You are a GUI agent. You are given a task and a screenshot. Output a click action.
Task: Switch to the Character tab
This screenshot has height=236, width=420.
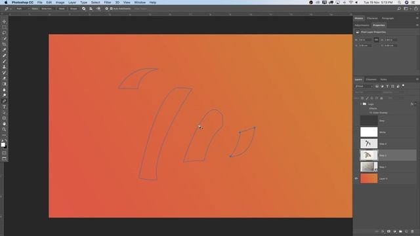click(x=372, y=18)
